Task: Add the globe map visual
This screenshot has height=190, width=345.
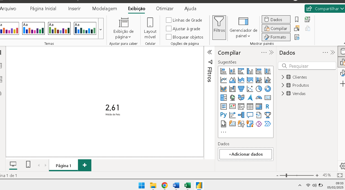Action: click(232, 98)
